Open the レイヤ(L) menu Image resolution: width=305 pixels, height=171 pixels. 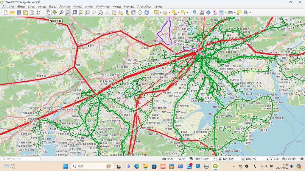[42, 6]
